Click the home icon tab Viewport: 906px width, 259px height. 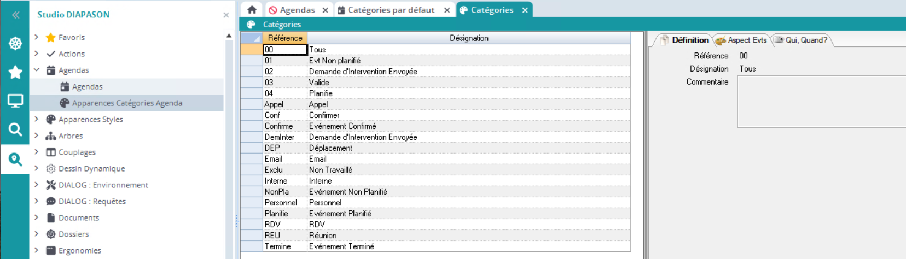point(252,10)
